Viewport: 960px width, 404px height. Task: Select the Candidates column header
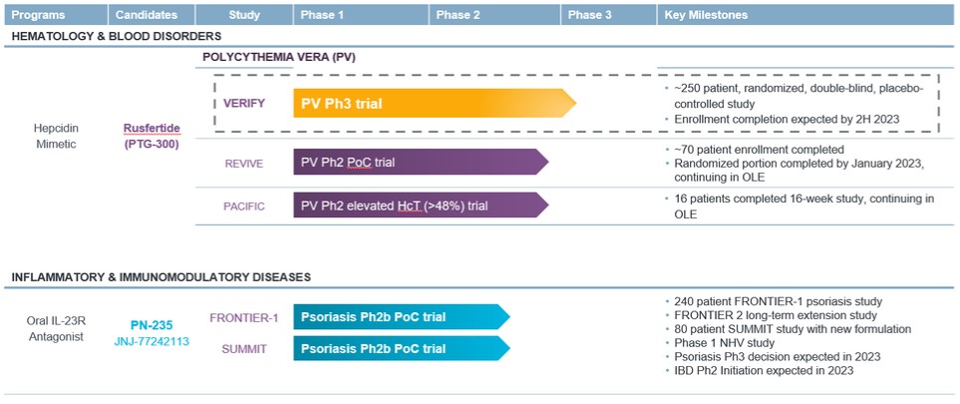[x=152, y=15]
